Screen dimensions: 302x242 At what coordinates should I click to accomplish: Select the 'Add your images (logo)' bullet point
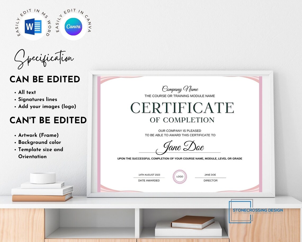point(47,106)
